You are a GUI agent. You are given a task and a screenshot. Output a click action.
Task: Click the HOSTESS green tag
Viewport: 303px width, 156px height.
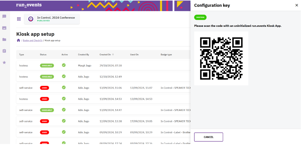(x=200, y=17)
